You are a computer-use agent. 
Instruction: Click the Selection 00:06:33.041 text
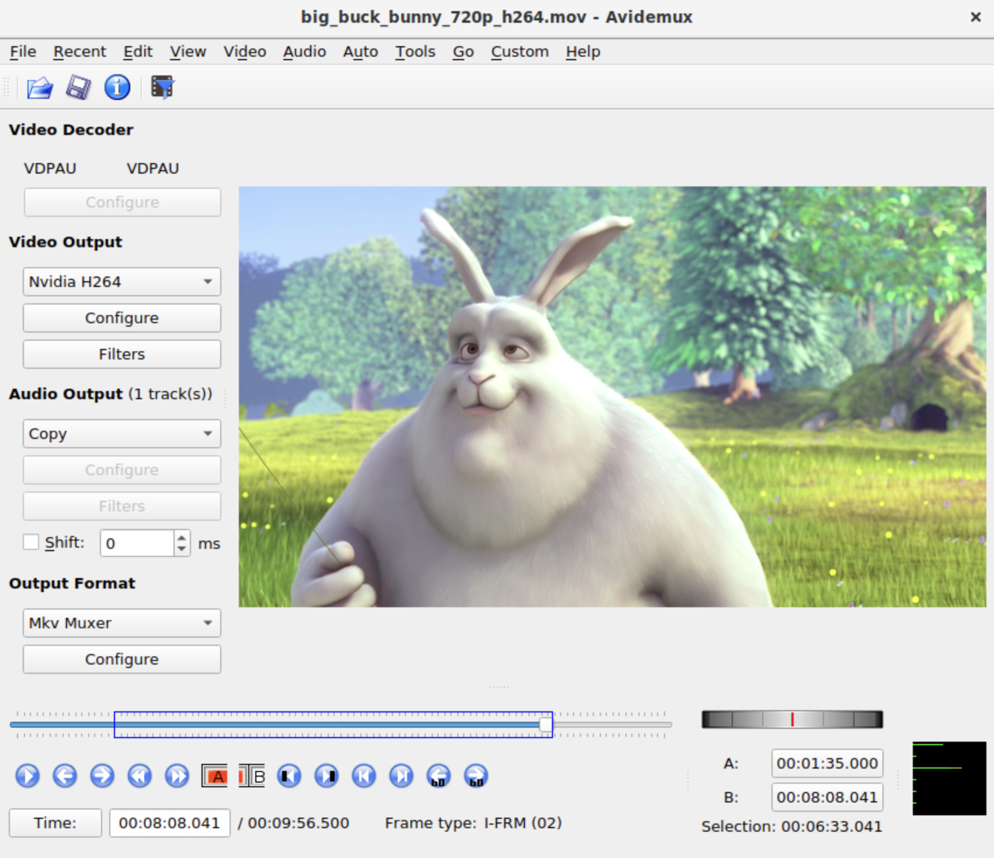tap(792, 826)
